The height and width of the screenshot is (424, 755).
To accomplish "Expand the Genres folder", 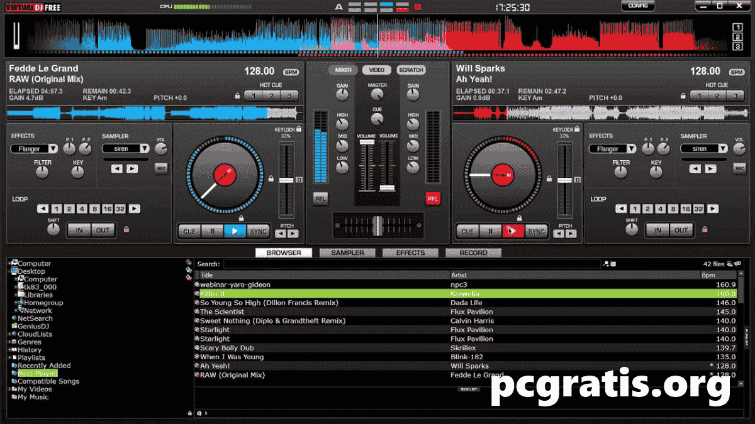I will pyautogui.click(x=8, y=342).
